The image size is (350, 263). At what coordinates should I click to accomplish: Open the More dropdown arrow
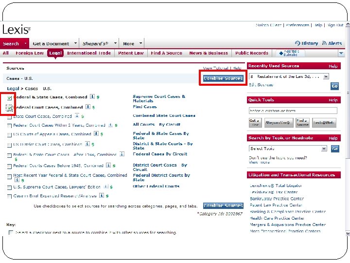point(140,43)
